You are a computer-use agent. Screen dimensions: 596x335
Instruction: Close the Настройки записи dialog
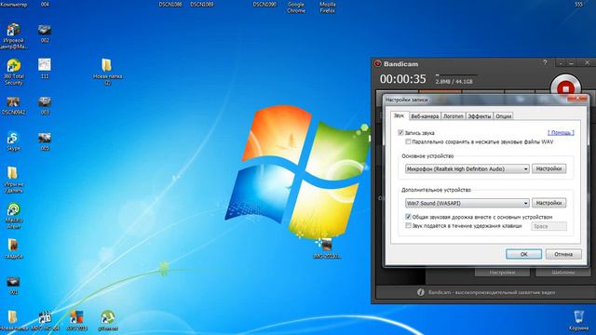(577, 98)
